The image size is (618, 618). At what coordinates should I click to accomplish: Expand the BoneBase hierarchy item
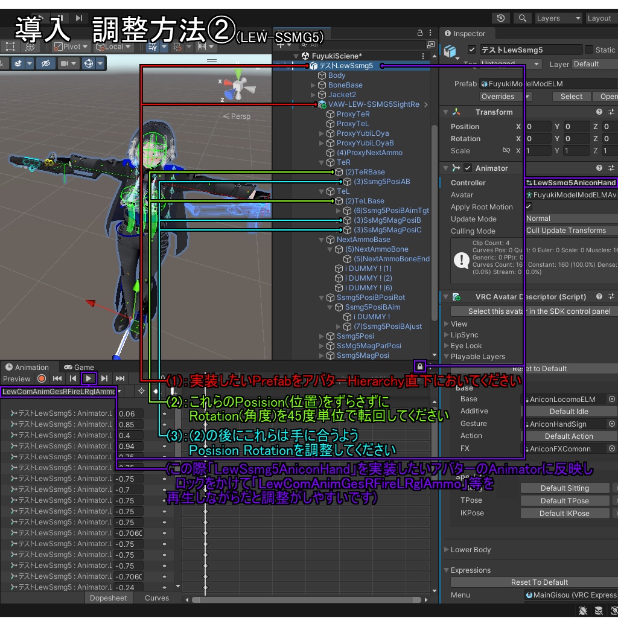tap(313, 84)
